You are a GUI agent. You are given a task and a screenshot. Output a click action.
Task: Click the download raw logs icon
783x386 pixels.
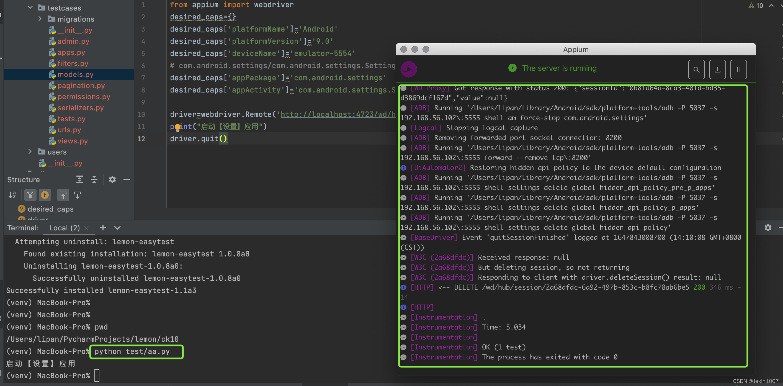tap(717, 70)
